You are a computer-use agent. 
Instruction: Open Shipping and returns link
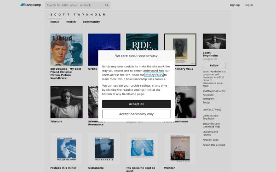pyautogui.click(x=210, y=133)
